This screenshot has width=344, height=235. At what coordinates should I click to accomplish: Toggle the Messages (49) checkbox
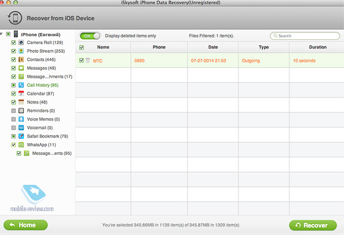click(x=14, y=68)
